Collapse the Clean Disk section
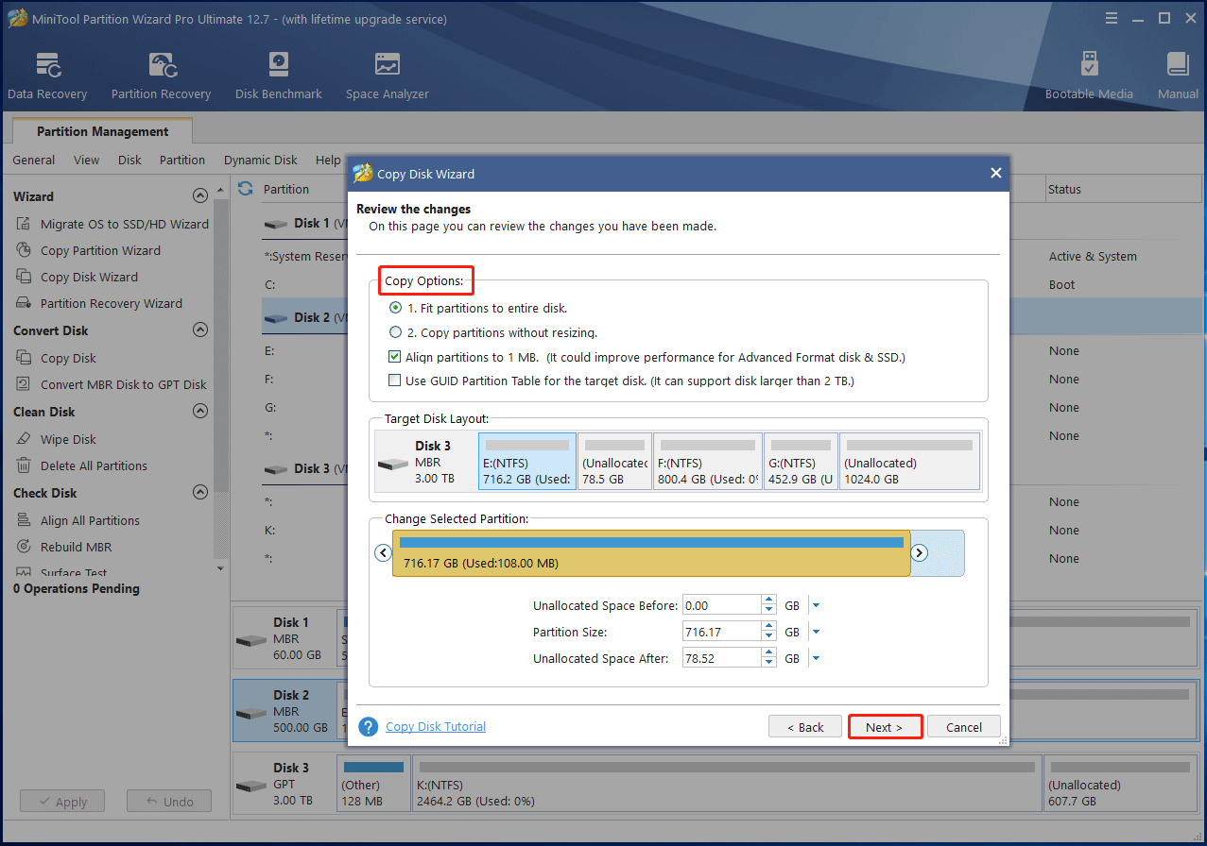This screenshot has width=1207, height=846. pos(199,412)
